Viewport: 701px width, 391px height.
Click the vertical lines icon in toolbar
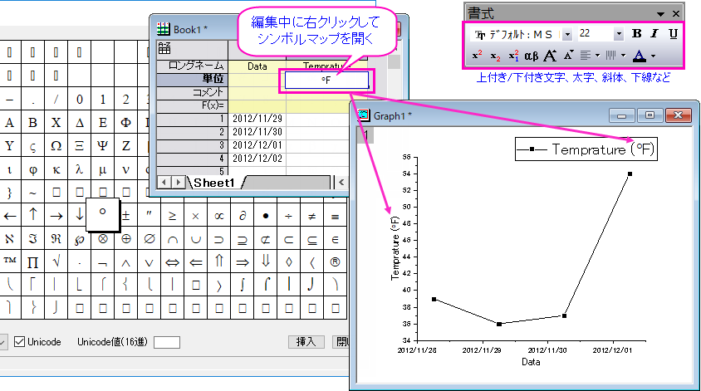pos(610,56)
